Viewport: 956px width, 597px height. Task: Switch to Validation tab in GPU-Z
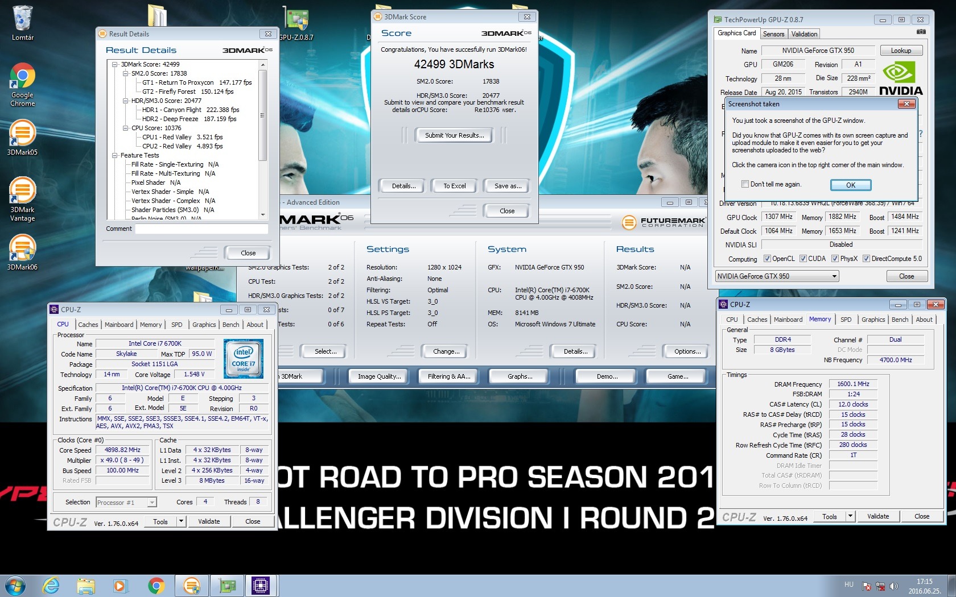coord(804,34)
